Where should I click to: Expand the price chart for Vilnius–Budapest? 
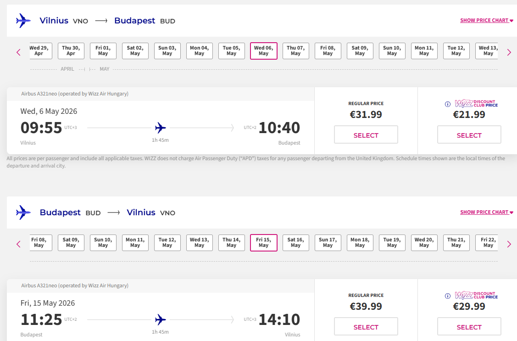(486, 21)
